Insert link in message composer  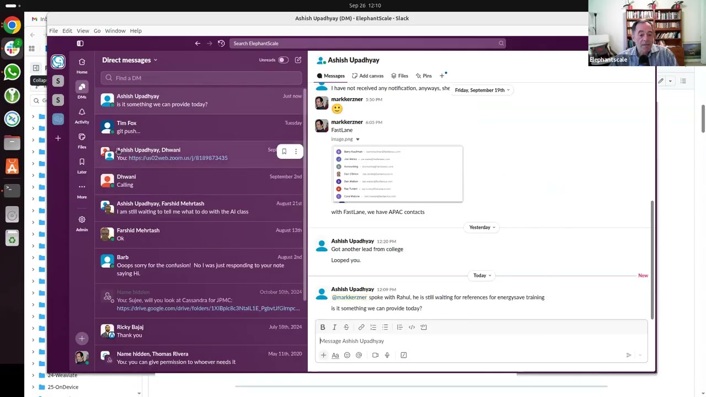(361, 327)
